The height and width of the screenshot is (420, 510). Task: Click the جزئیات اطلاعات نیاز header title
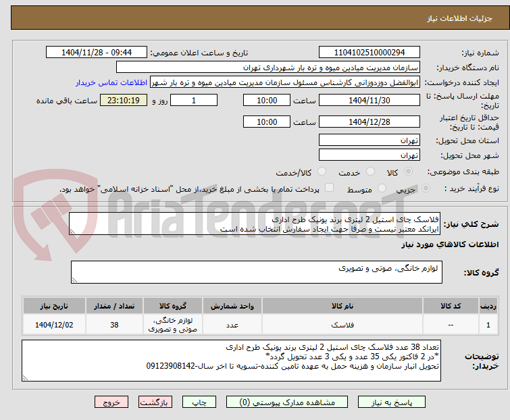coord(459,18)
